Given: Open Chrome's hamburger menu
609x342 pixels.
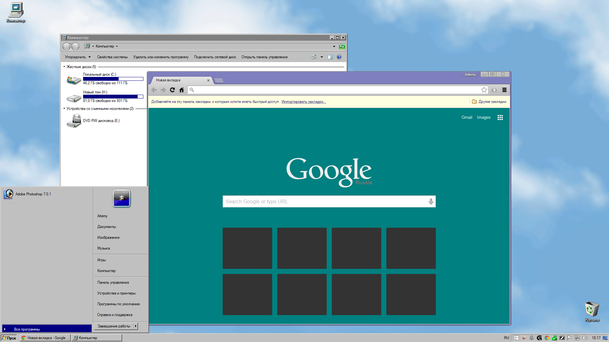Looking at the screenshot, I should pos(504,90).
